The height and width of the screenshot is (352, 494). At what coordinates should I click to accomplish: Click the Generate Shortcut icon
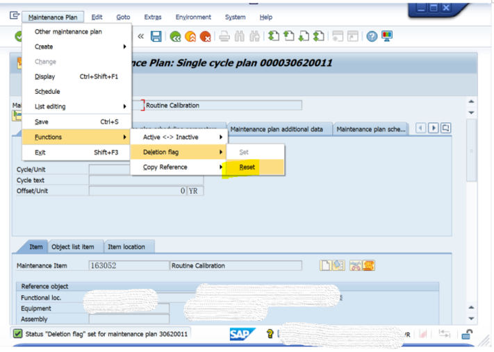tap(352, 37)
